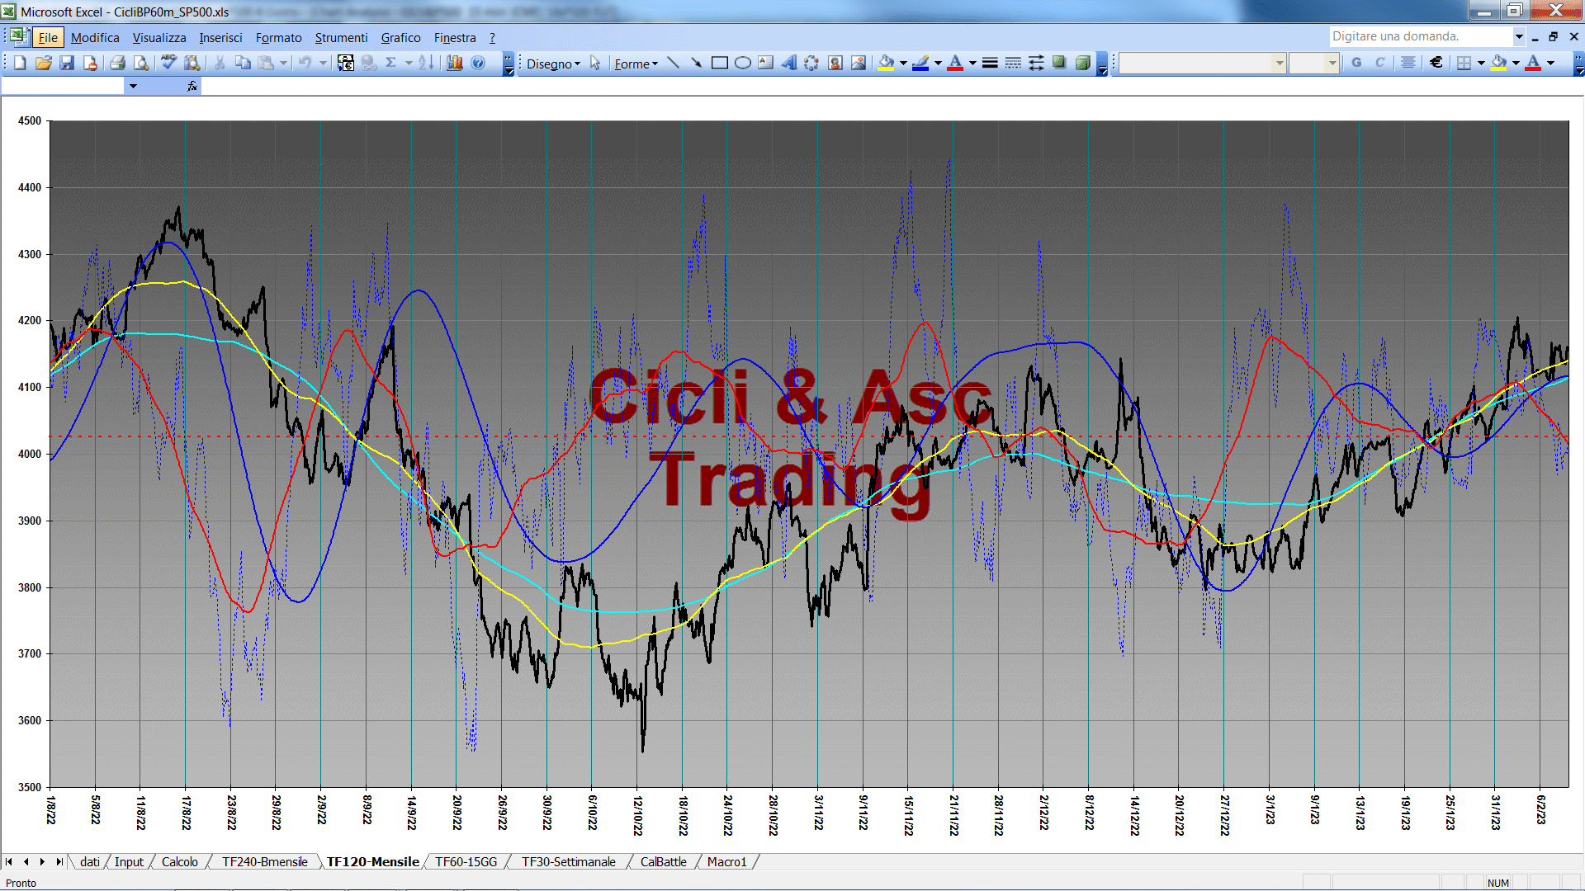
Task: Open the File menu
Action: (x=48, y=37)
